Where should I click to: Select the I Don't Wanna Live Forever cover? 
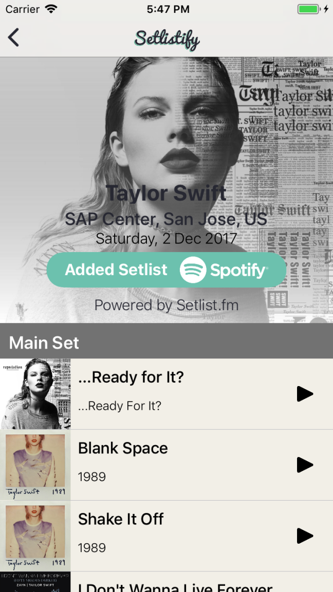tap(35, 582)
